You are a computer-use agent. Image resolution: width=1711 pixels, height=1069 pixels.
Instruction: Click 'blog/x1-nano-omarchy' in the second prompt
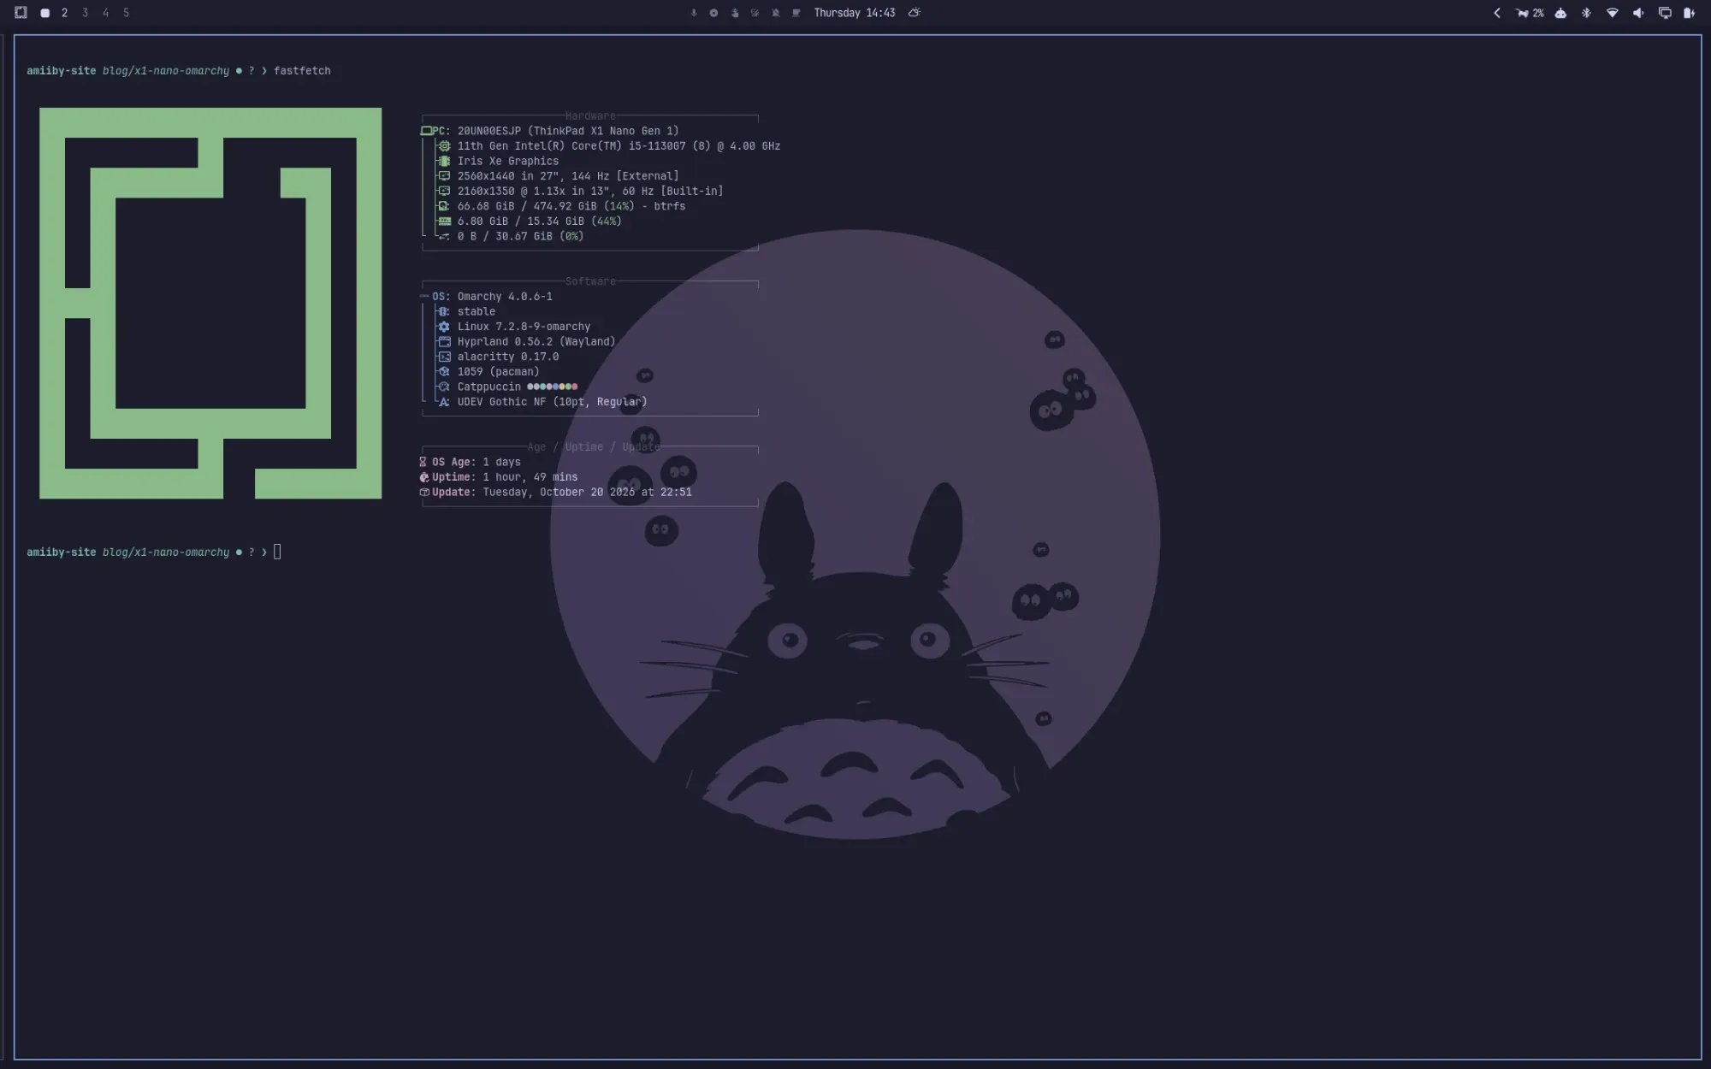coord(166,552)
